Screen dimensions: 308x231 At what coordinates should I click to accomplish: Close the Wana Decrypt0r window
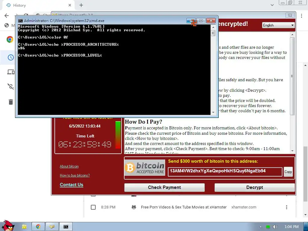pos(290,15)
